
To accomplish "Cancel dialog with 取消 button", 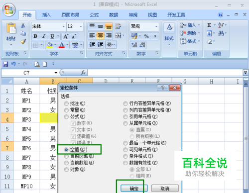I will 165,189.
